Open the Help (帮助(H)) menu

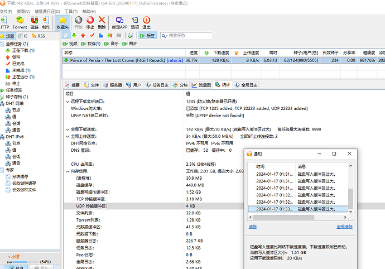pos(89,12)
